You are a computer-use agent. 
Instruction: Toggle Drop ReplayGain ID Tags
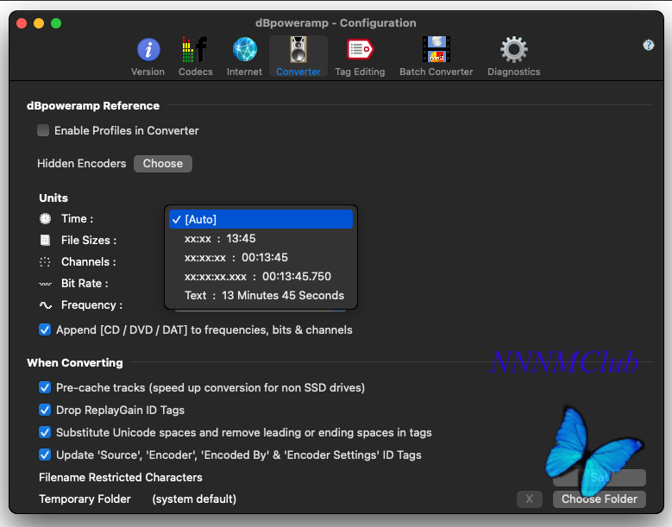click(45, 410)
